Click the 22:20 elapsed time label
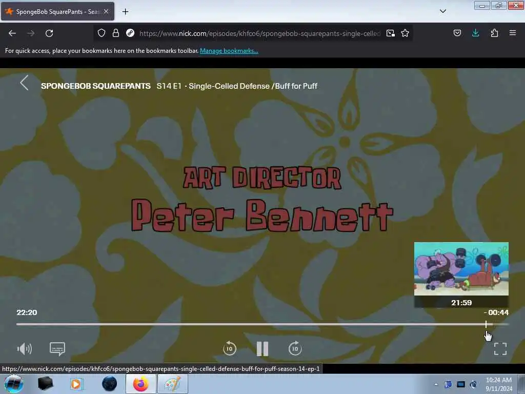 [27, 312]
